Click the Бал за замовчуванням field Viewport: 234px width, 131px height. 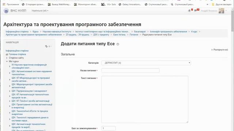(x=109, y=128)
